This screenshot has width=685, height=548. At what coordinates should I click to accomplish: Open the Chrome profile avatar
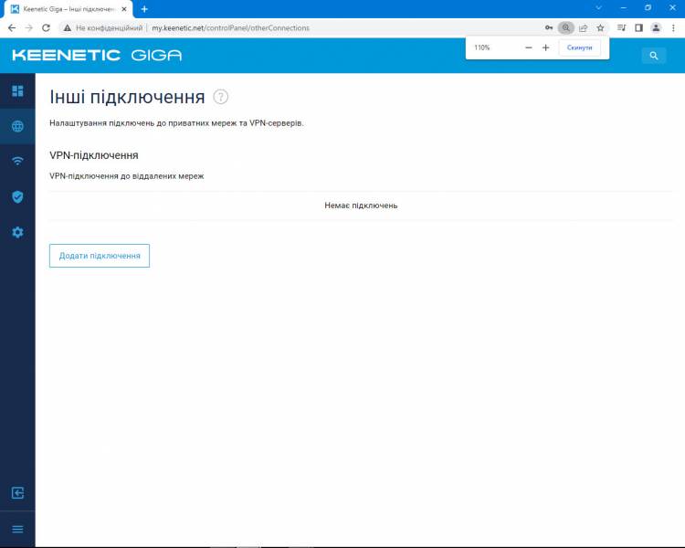pyautogui.click(x=656, y=27)
